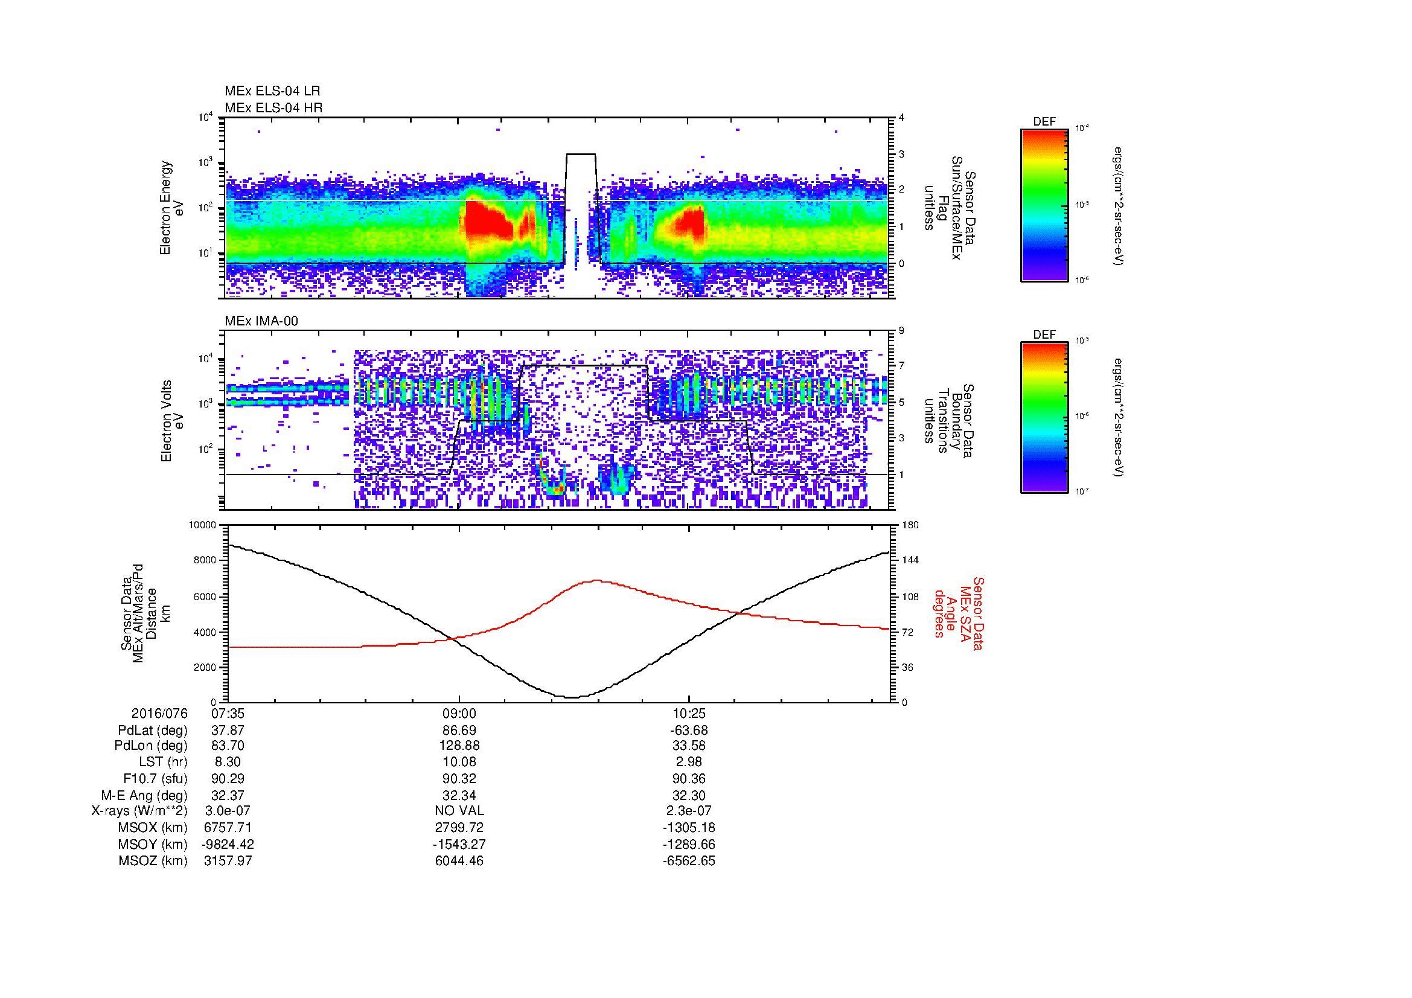Screen dimensions: 1412x998
Task: Click the 09:00 time tick label
Action: tap(459, 714)
